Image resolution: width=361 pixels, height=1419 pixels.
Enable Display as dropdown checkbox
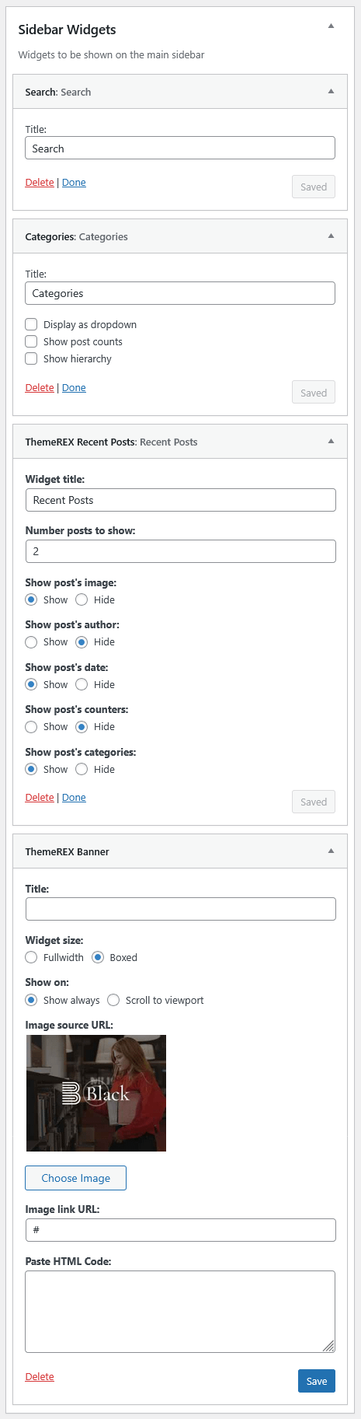(x=31, y=324)
